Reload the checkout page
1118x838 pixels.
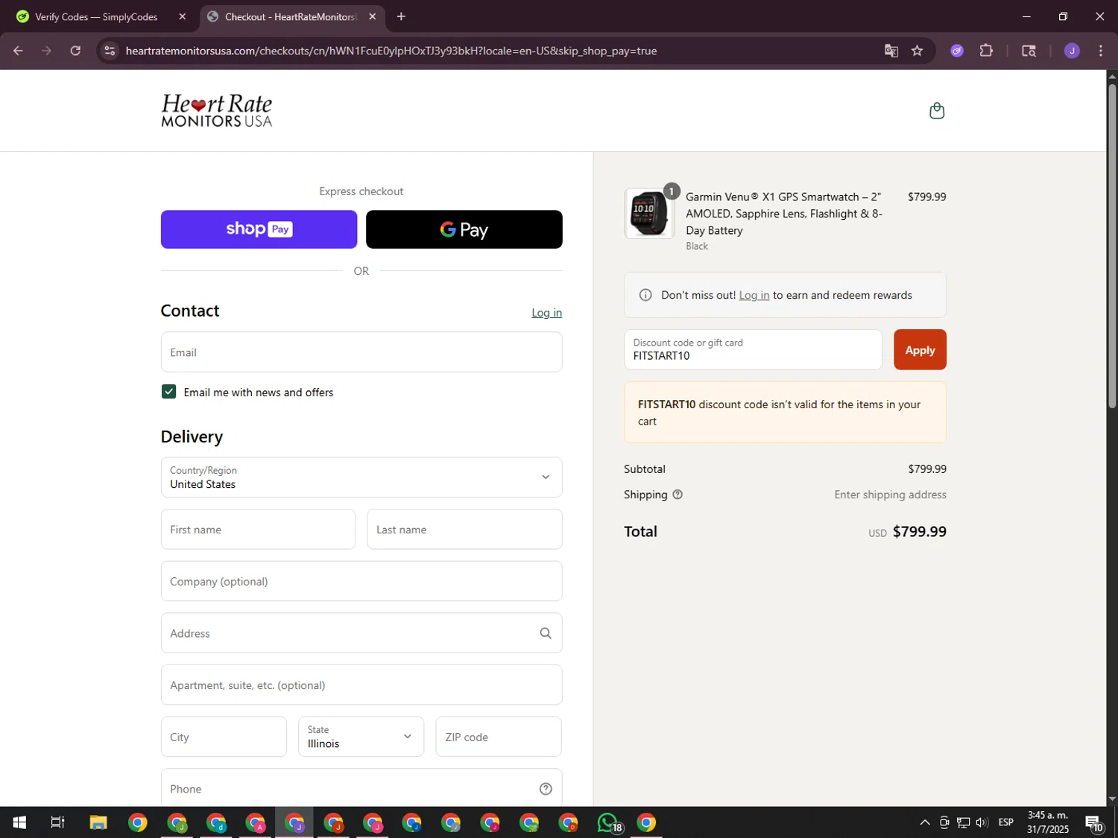(x=75, y=51)
